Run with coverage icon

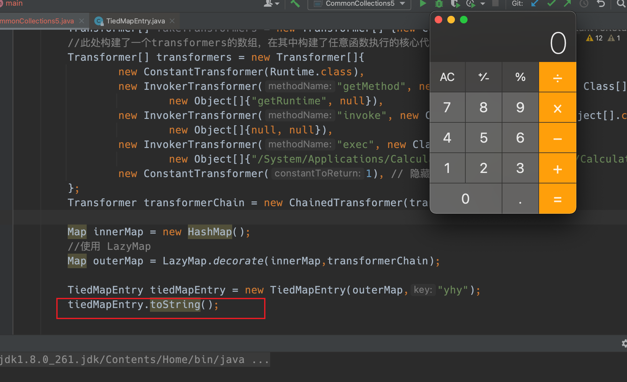click(x=455, y=3)
